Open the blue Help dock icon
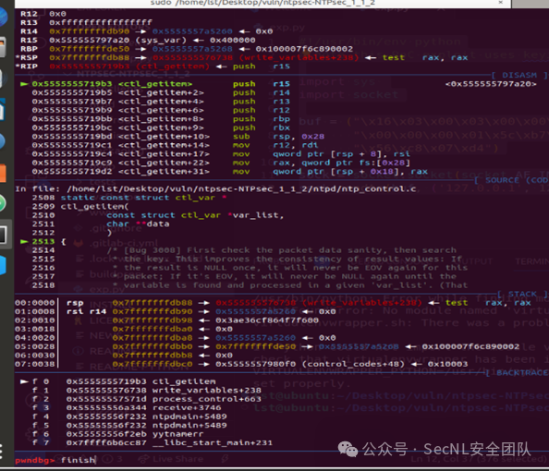Image resolution: width=549 pixels, height=471 pixels. tap(2, 141)
